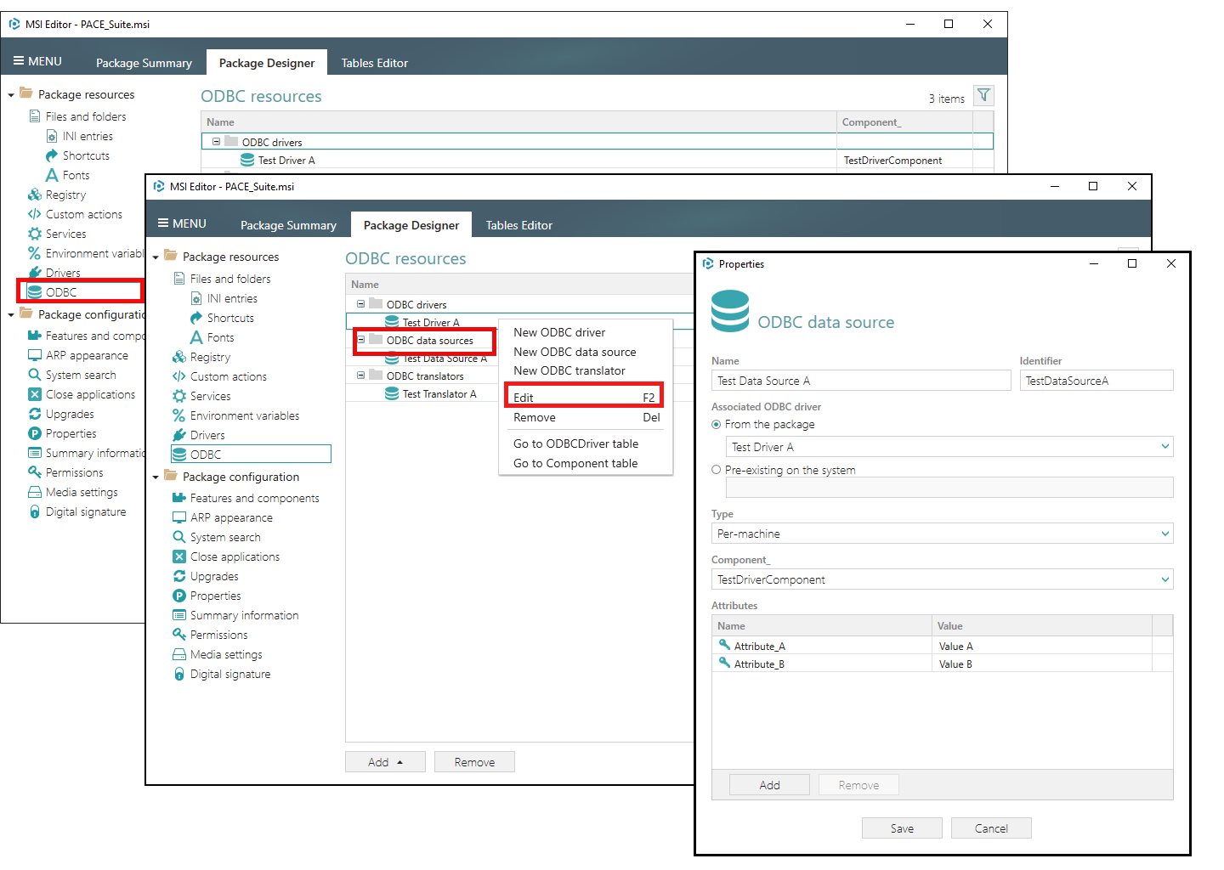Collapse Package configuration tree in middle window
The width and height of the screenshot is (1224, 870).
[156, 477]
